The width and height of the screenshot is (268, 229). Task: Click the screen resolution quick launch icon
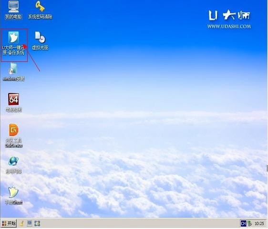(37, 223)
